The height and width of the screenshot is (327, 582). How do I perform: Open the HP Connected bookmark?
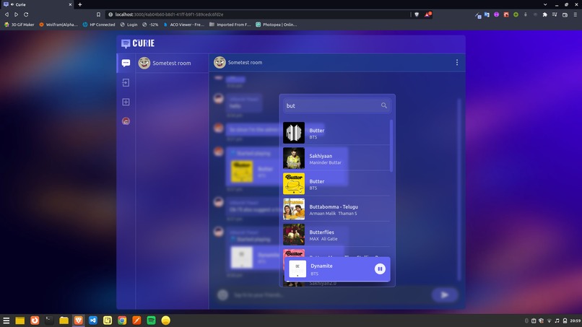tap(99, 25)
